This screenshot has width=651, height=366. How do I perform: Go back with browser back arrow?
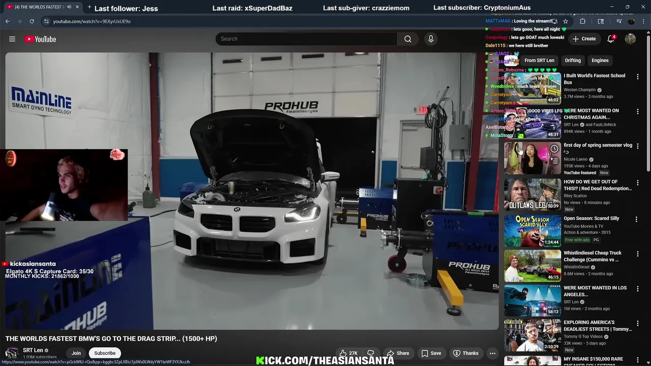point(8,21)
